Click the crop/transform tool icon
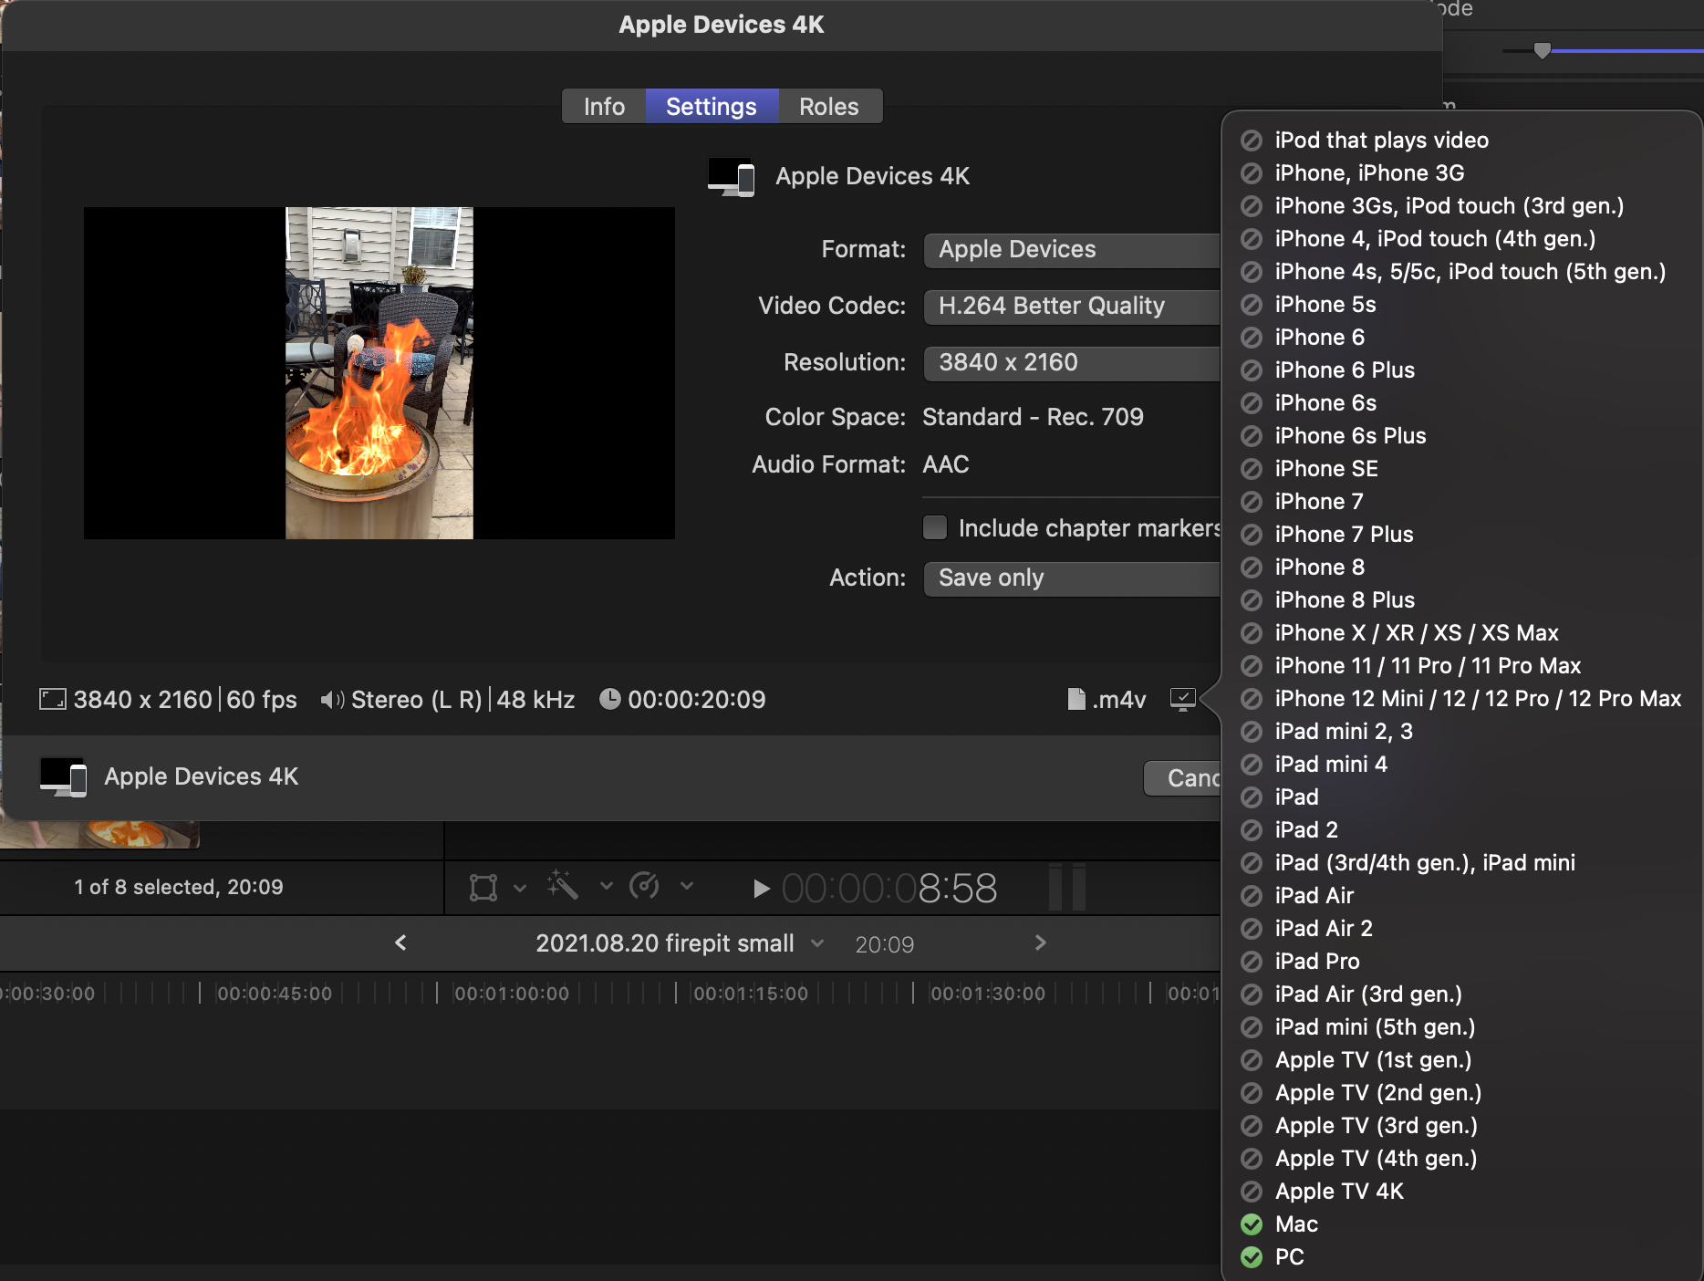This screenshot has width=1704, height=1281. tap(483, 887)
